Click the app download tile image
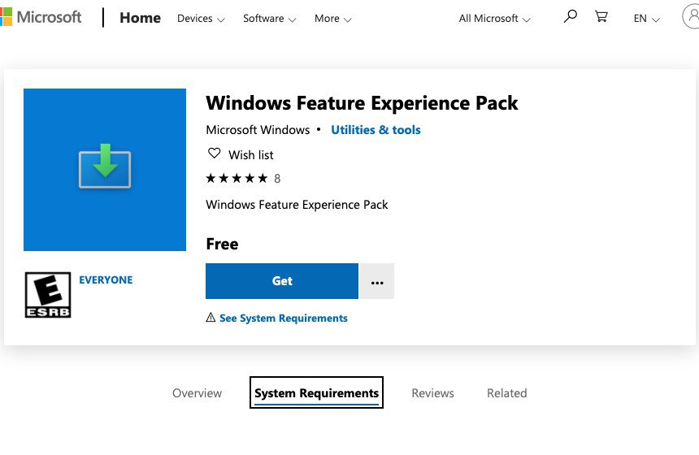The width and height of the screenshot is (699, 455). (x=105, y=169)
